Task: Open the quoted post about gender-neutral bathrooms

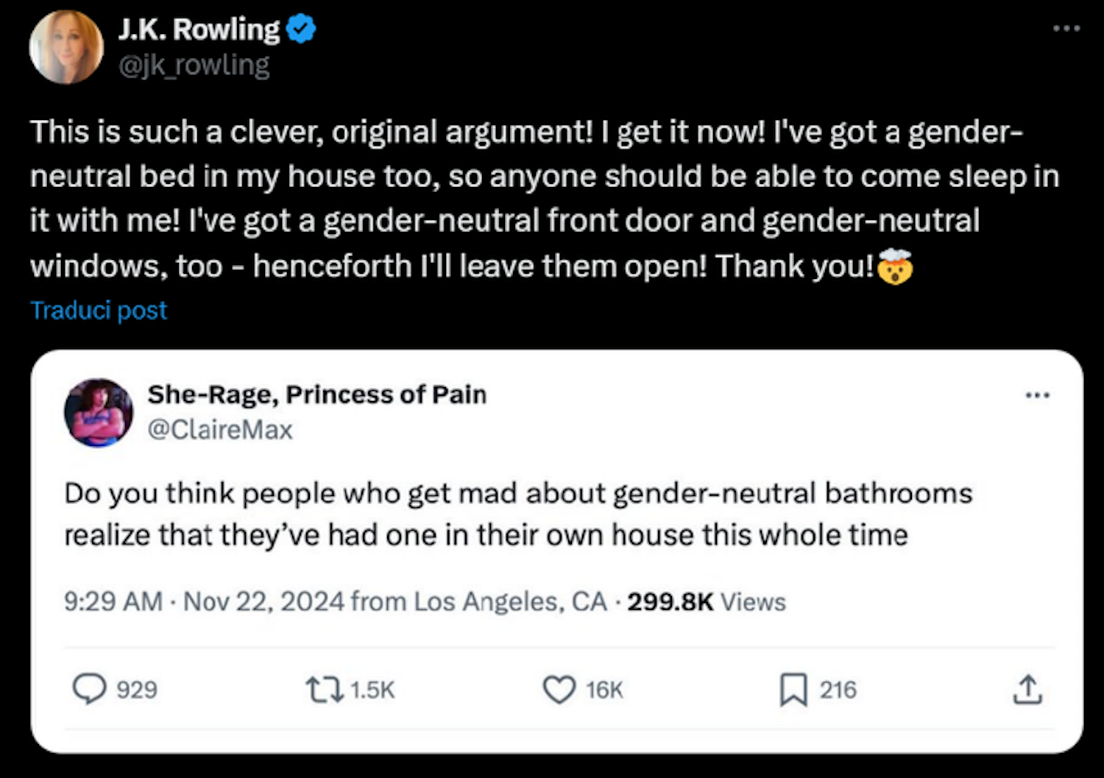Action: [x=518, y=514]
